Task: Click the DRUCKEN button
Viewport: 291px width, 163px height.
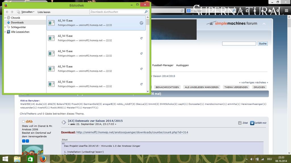Action: 259,87
